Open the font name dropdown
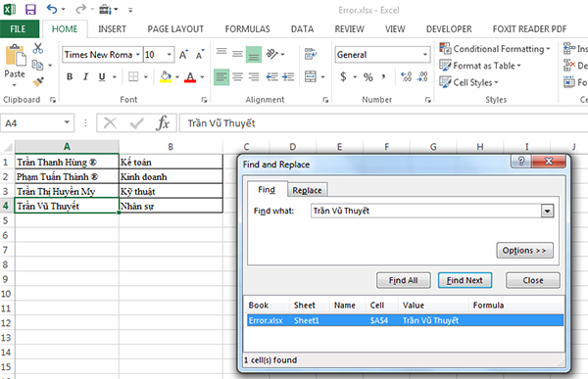 (138, 55)
